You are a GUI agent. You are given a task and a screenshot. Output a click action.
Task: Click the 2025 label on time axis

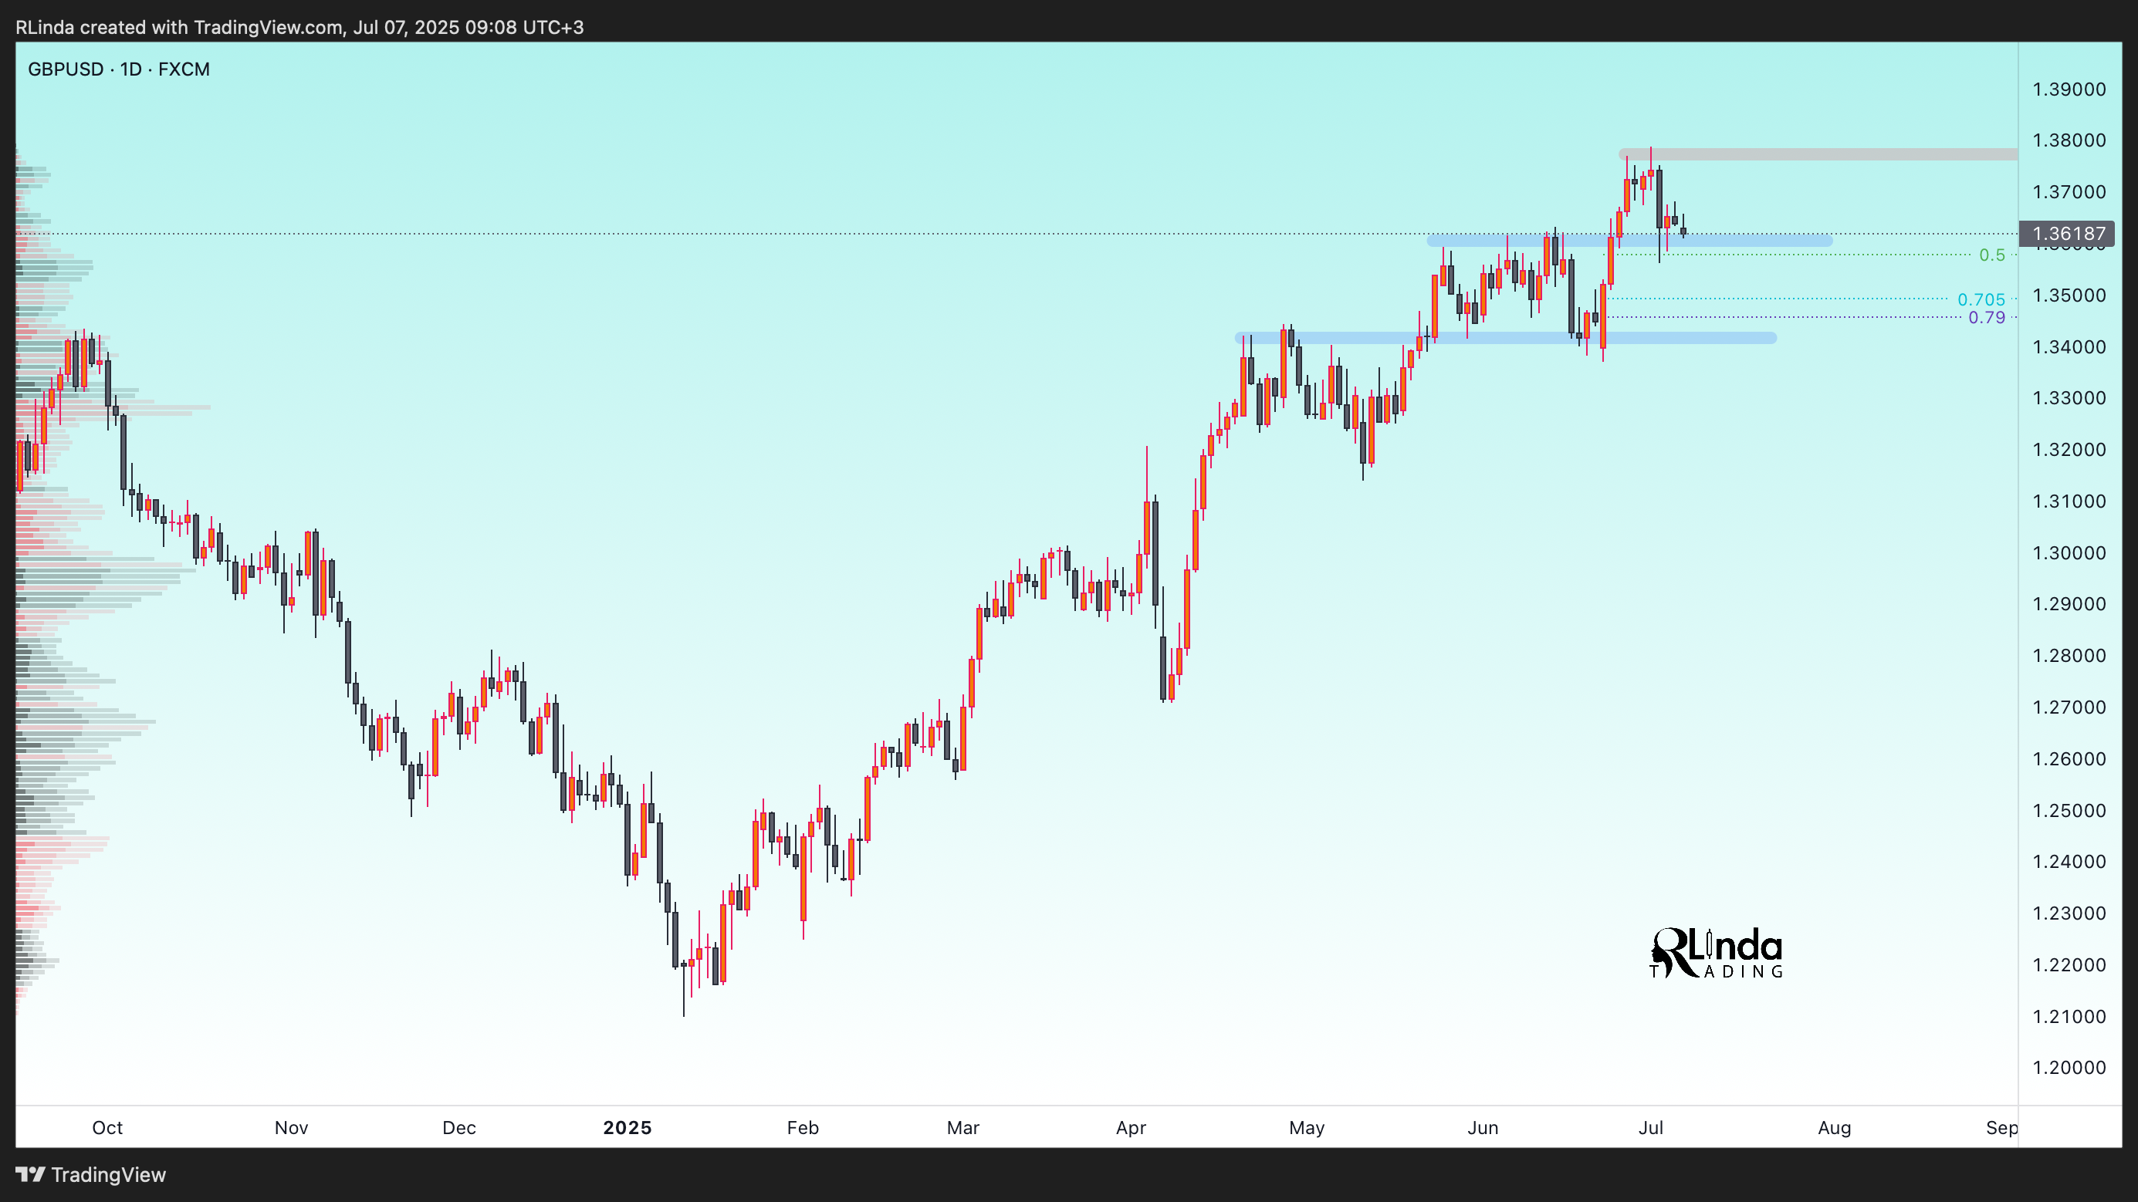click(628, 1128)
